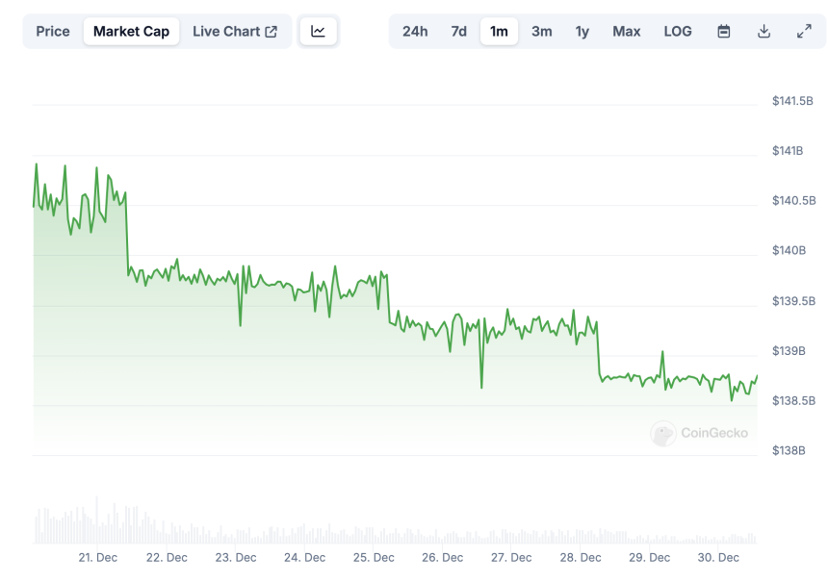The width and height of the screenshot is (828, 582).
Task: Select the 1m time range
Action: click(x=499, y=32)
